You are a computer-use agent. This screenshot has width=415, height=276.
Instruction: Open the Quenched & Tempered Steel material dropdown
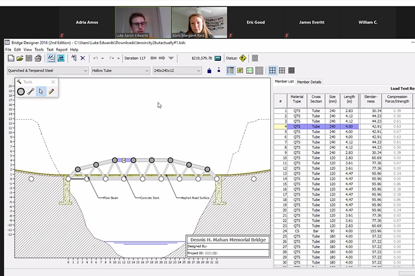tap(47, 71)
